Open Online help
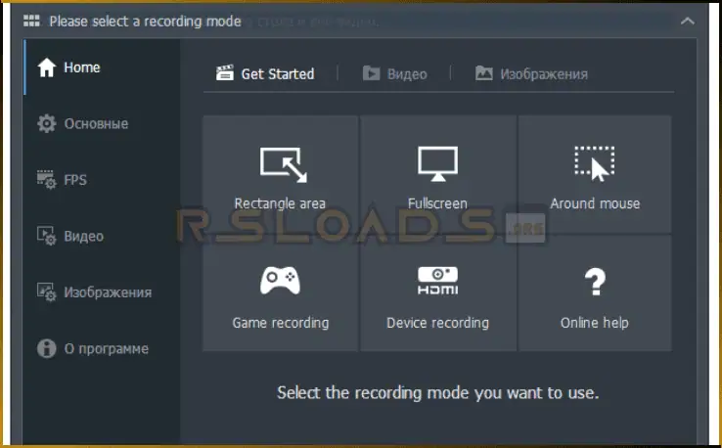 pos(595,293)
